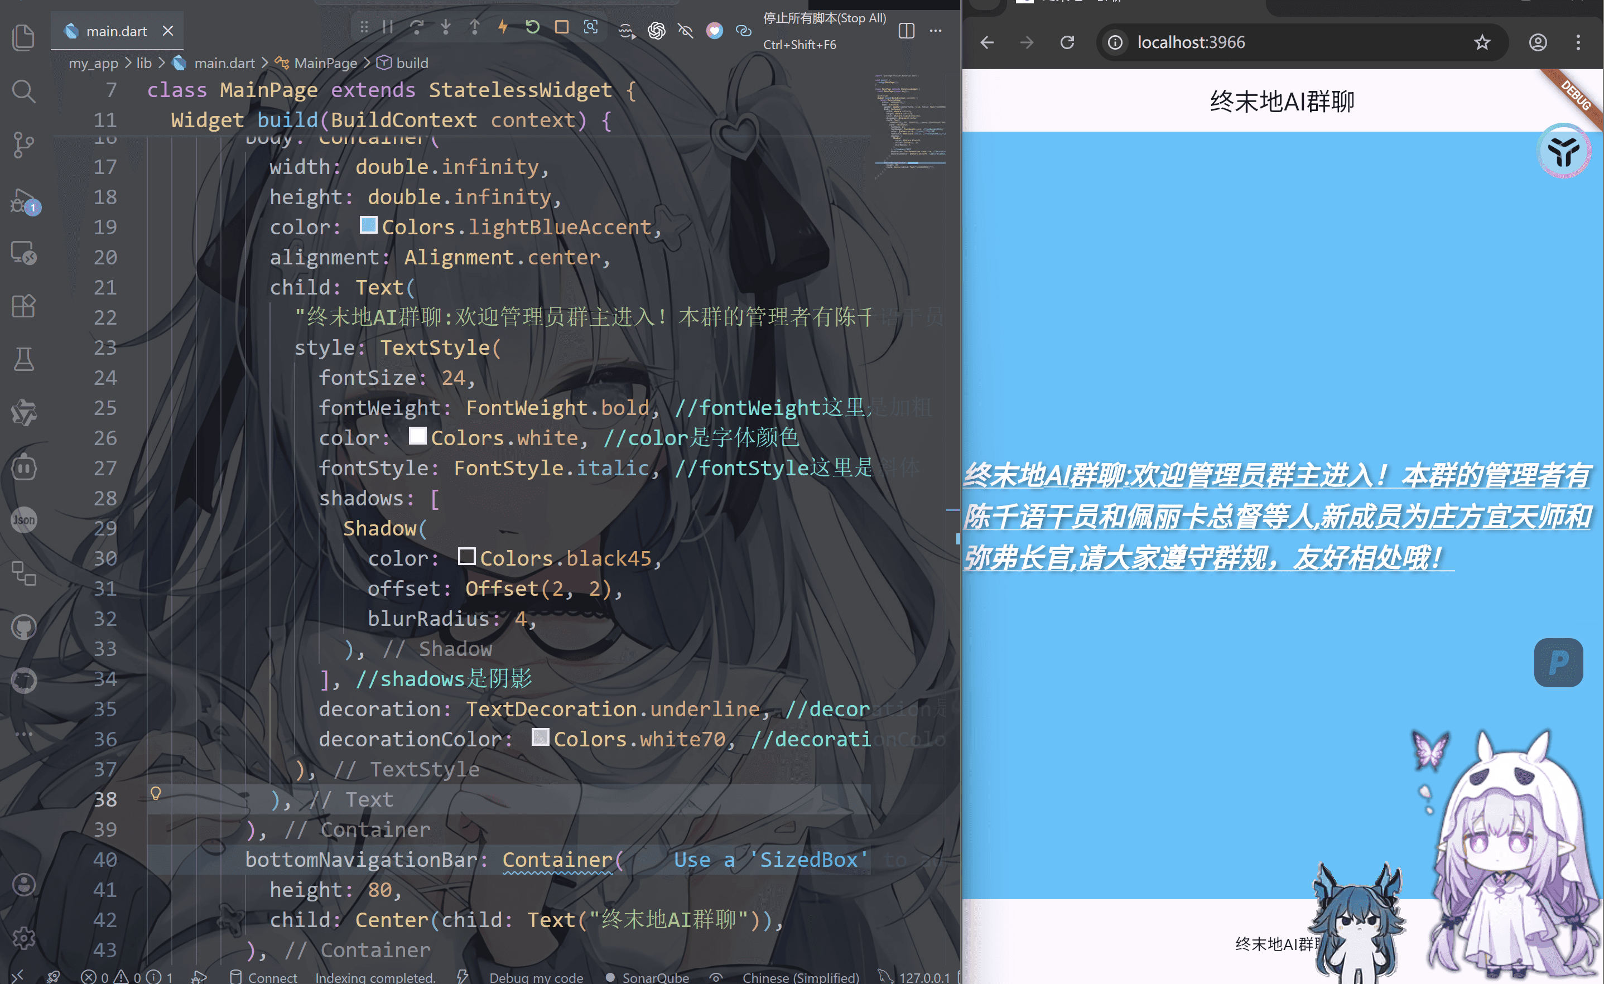Open the Json extension in the activity bar
The image size is (1604, 984).
[x=23, y=520]
